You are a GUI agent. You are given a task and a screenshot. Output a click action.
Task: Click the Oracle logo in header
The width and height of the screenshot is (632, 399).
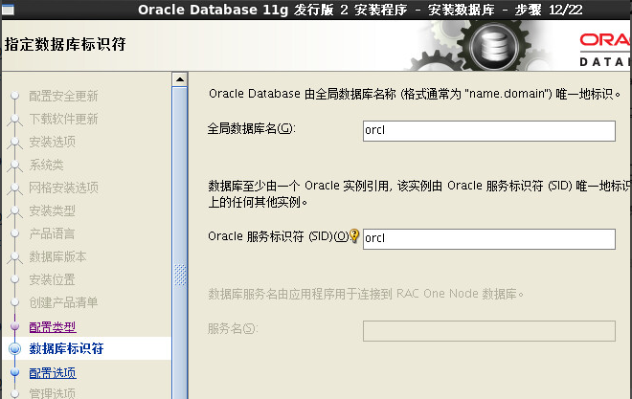pyautogui.click(x=604, y=49)
